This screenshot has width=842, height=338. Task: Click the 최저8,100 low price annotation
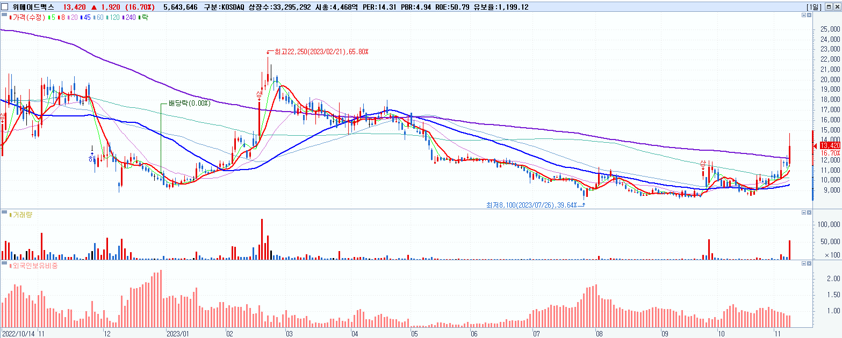(x=531, y=205)
